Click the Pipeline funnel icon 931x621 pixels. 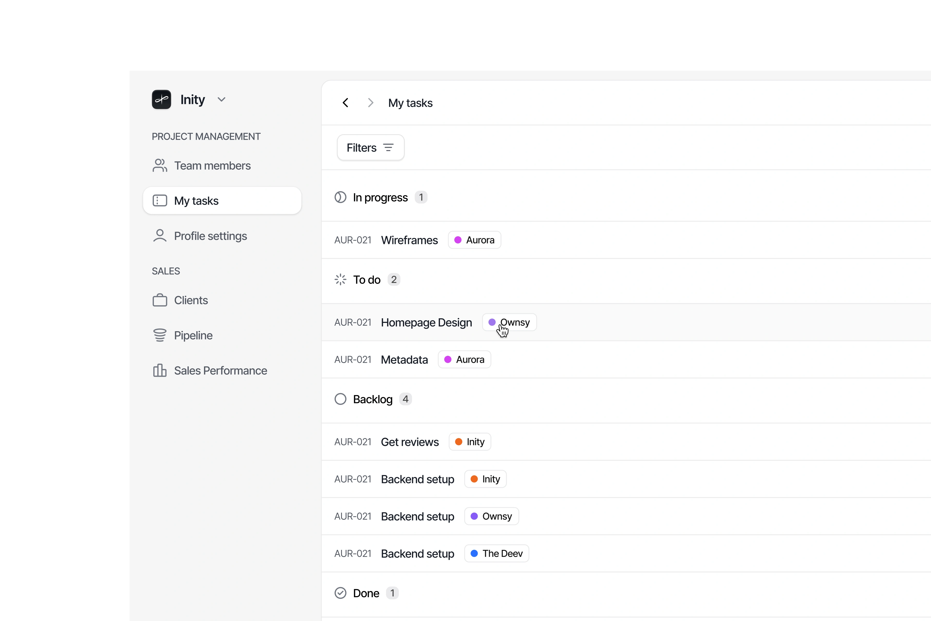point(160,335)
